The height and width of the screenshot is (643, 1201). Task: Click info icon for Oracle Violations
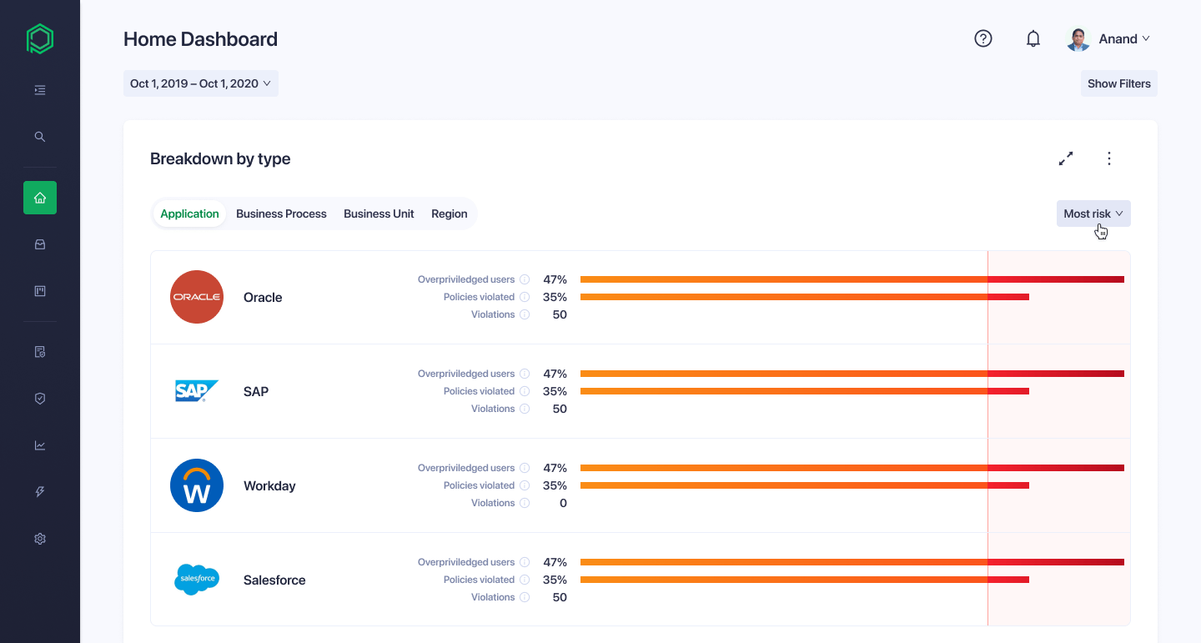pyautogui.click(x=525, y=314)
